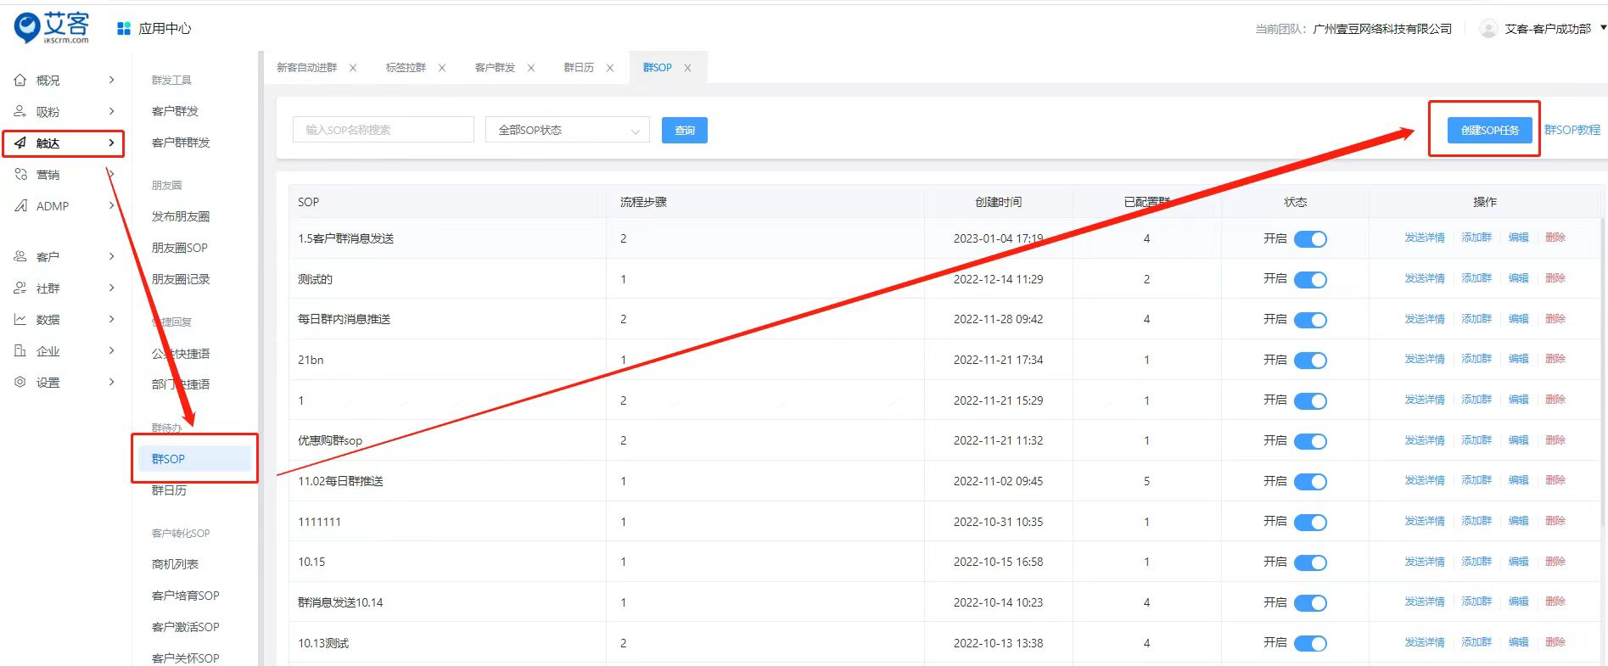The width and height of the screenshot is (1608, 666).
Task: Click the 概况 home icon in sidebar
Action: pyautogui.click(x=20, y=80)
